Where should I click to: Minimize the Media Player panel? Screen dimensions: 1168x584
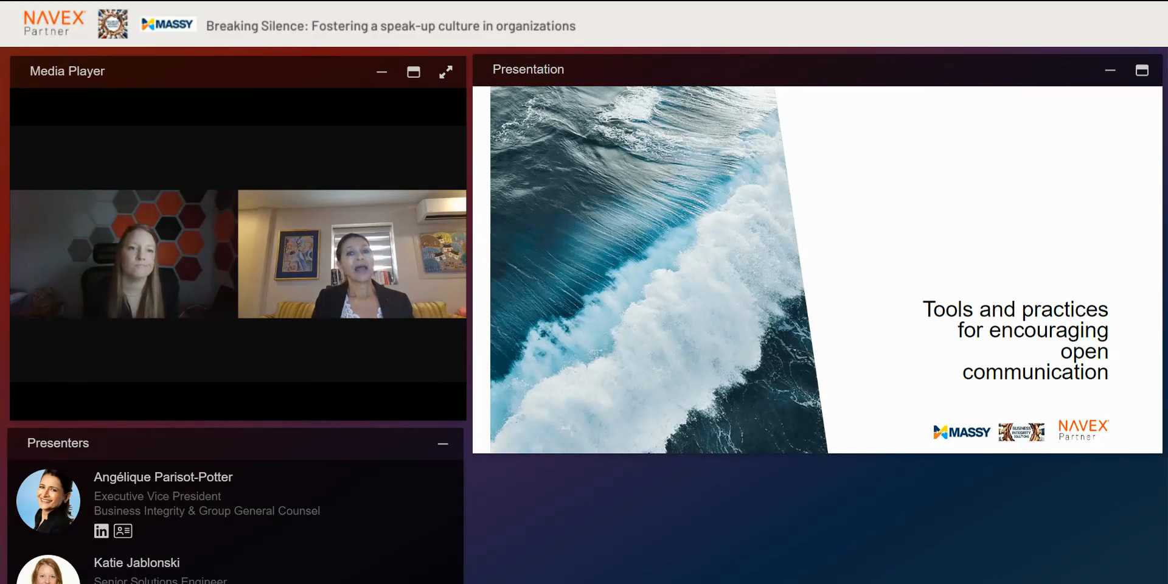pyautogui.click(x=381, y=72)
